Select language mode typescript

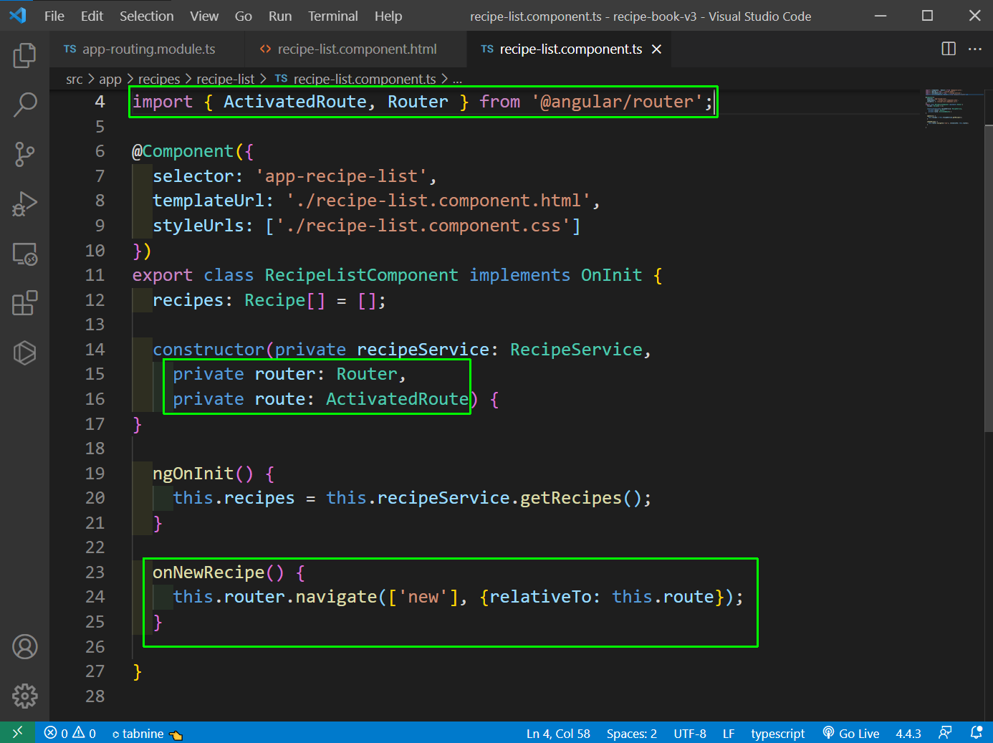pos(778,733)
